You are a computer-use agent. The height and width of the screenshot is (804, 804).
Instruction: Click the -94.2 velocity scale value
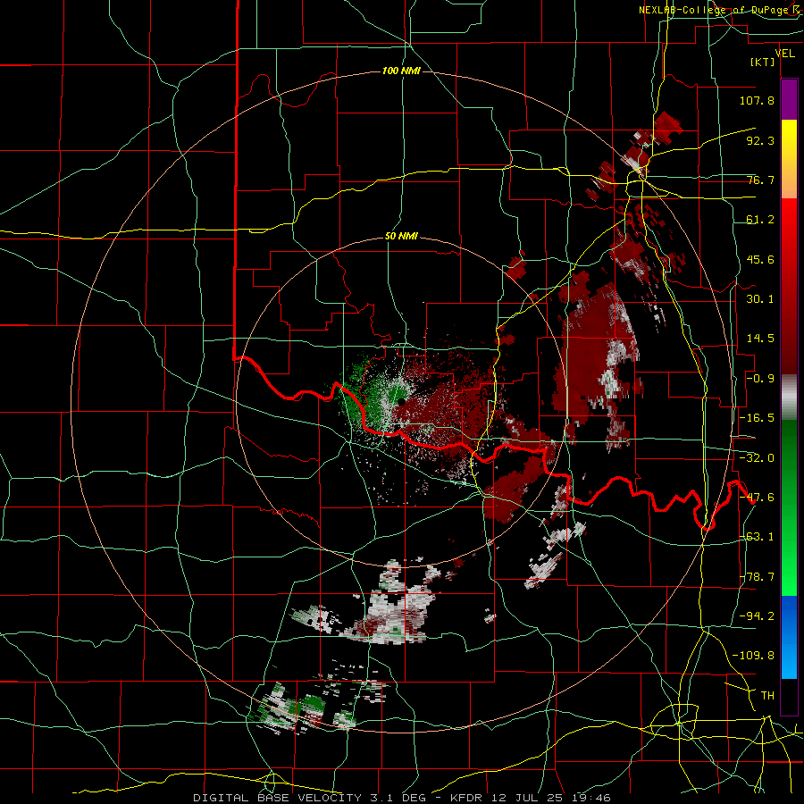click(757, 616)
